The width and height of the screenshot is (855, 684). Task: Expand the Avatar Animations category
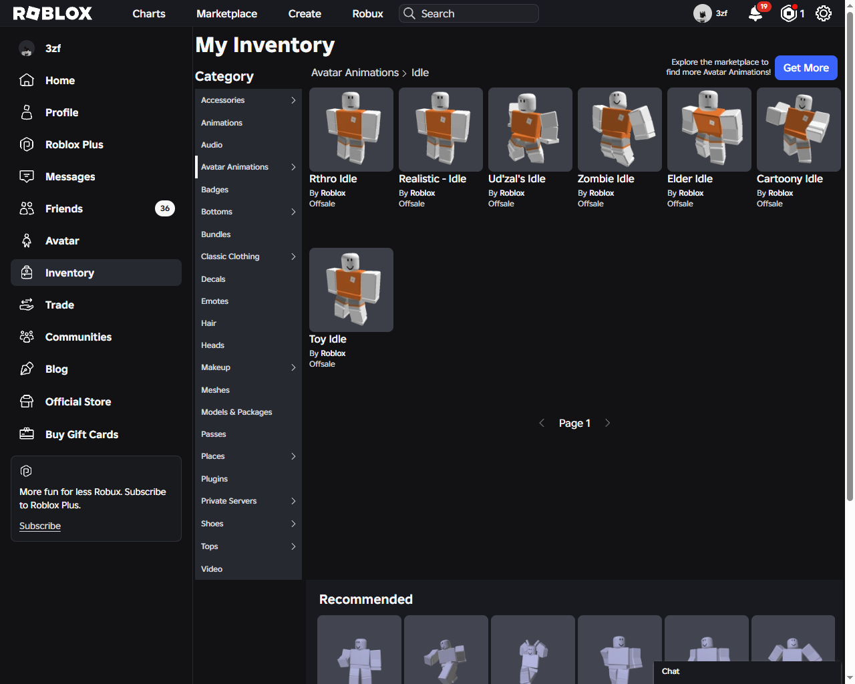click(293, 167)
